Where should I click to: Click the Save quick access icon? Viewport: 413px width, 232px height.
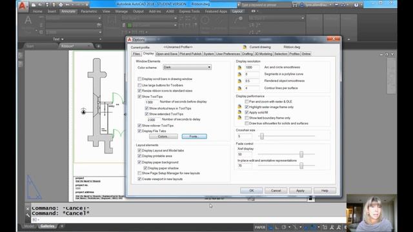click(47, 5)
